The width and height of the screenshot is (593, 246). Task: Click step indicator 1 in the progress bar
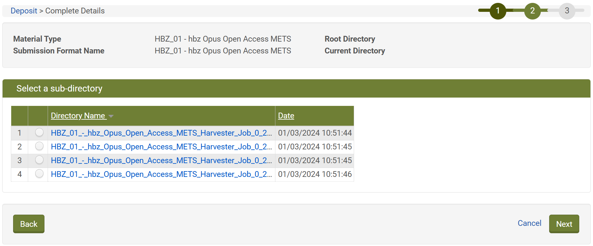[x=498, y=11]
